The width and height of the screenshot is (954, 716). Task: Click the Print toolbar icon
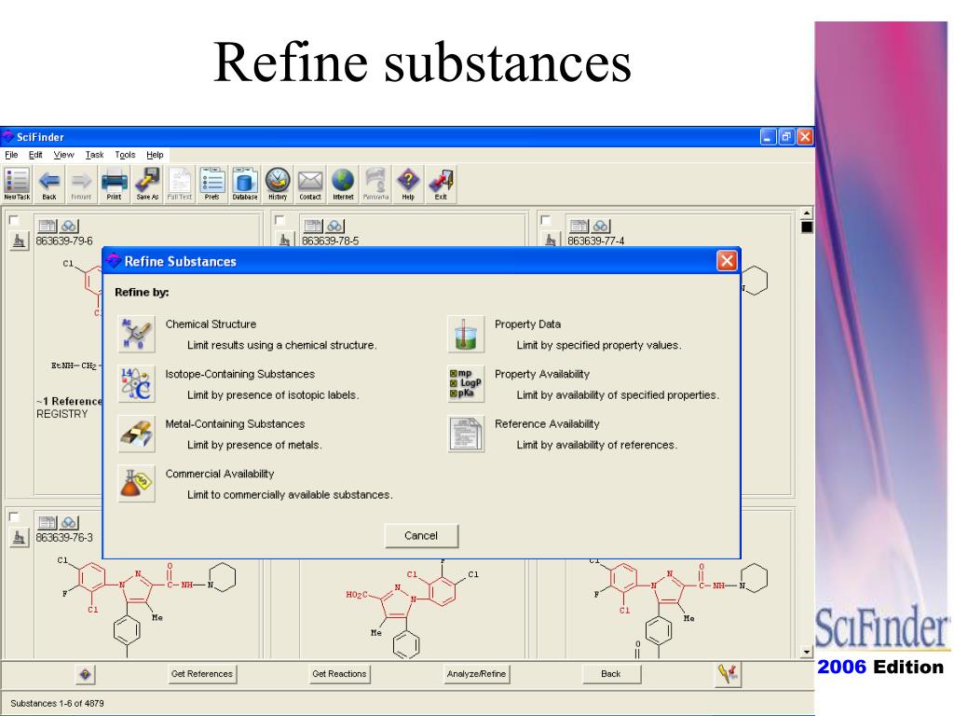coord(114,184)
